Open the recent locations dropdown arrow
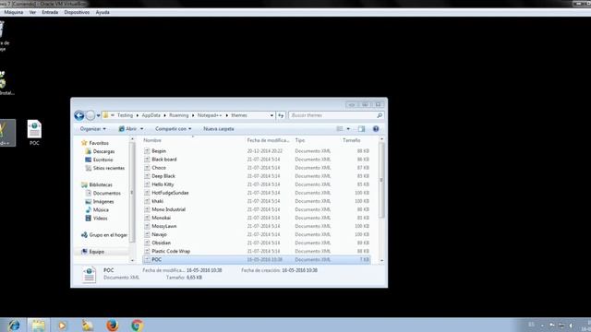Viewport: 591px width, 332px height. click(x=99, y=115)
